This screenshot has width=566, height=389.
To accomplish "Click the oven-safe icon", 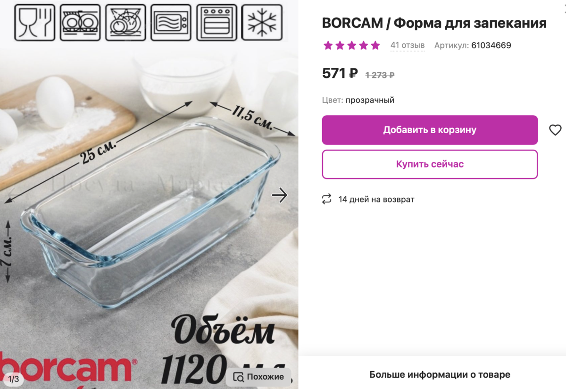I will click(x=216, y=22).
